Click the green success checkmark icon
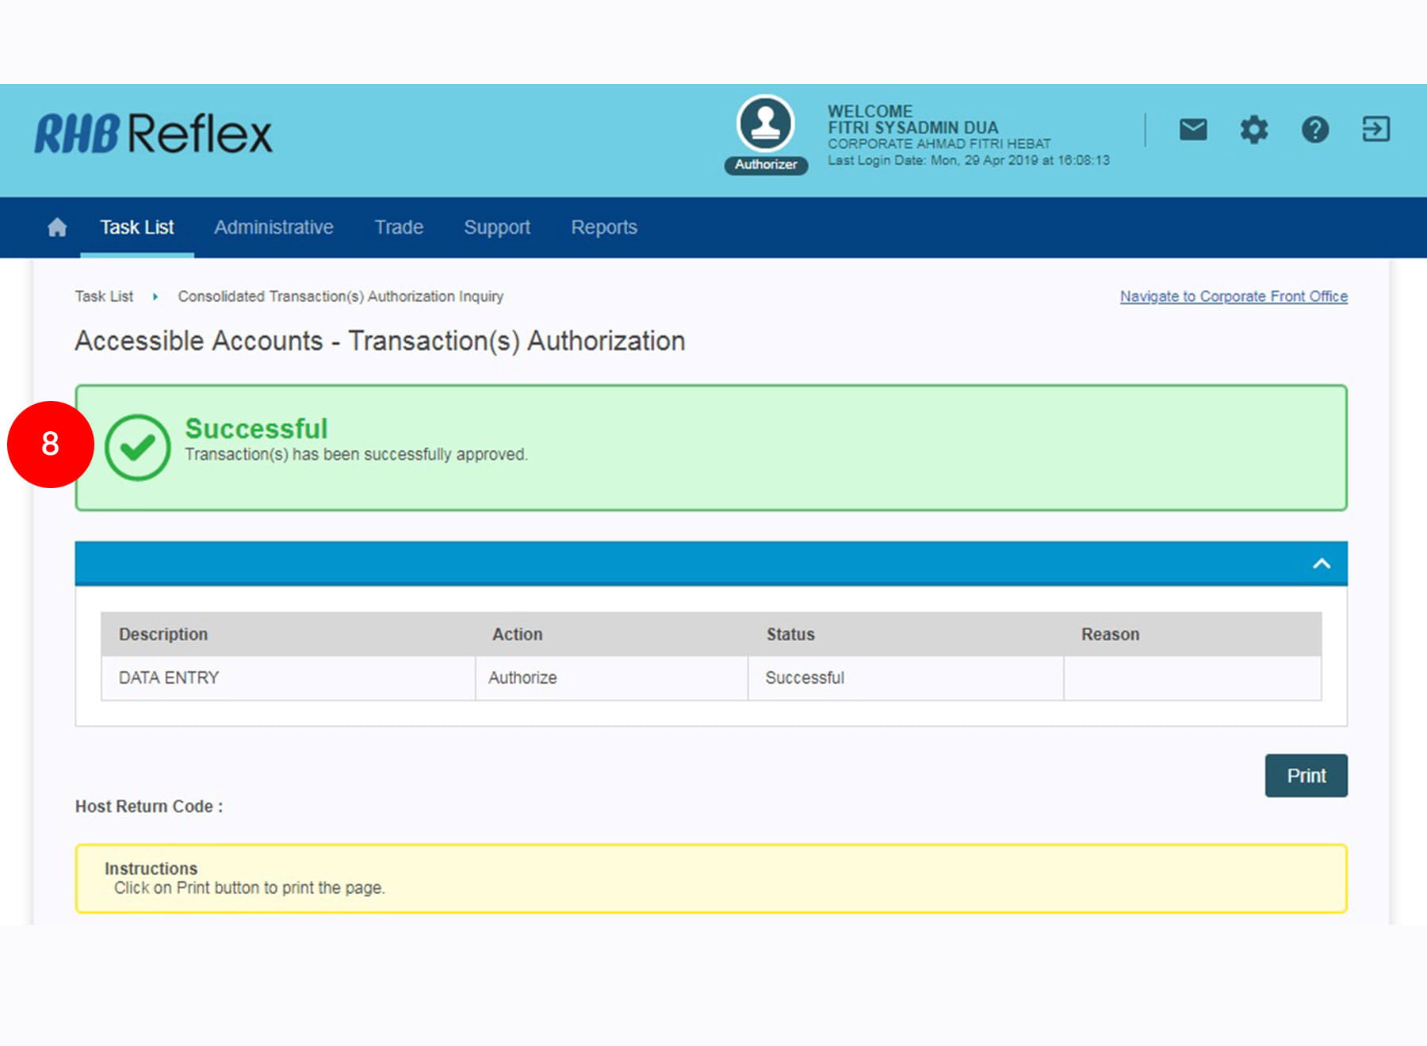Viewport: 1427px width, 1046px height. coord(137,448)
